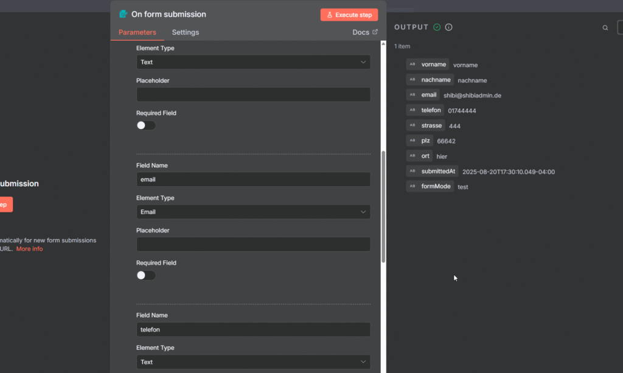Viewport: 623px width, 373px height.
Task: Click the info icon beside OUTPUT
Action: 449,27
